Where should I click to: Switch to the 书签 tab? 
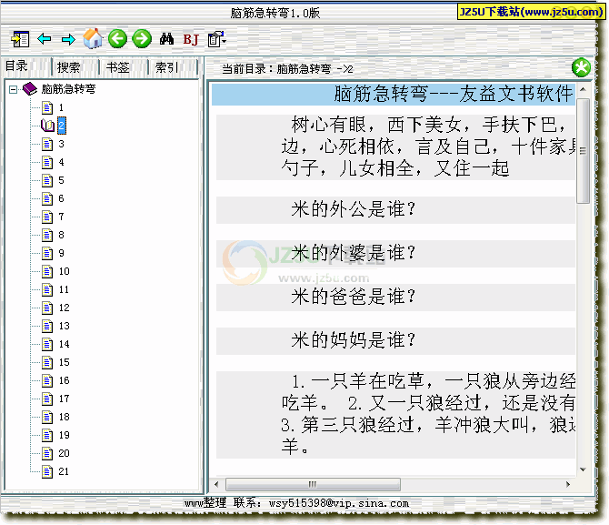point(117,67)
